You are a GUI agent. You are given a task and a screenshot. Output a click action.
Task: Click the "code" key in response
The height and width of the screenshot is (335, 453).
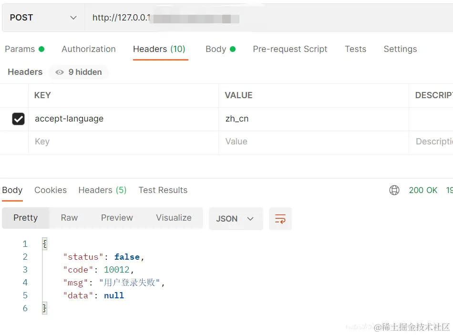(78, 270)
